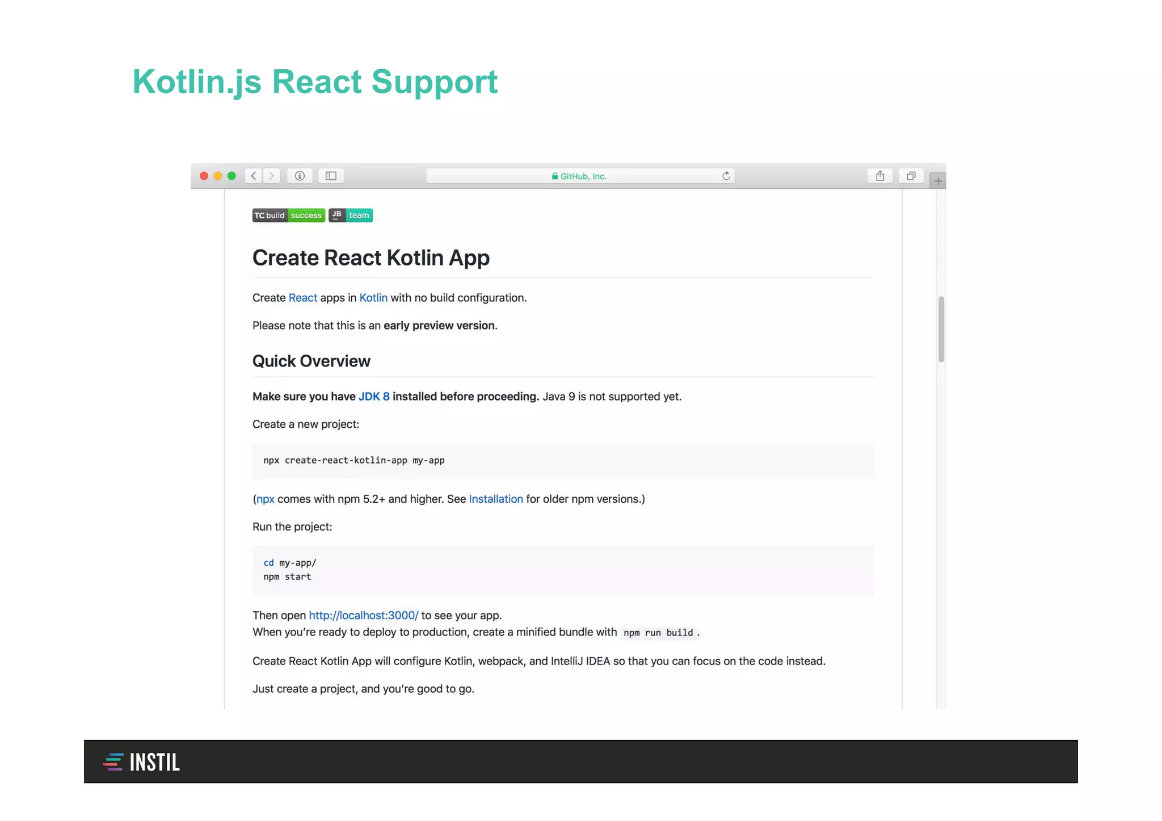1162x821 pixels.
Task: Click the inline 'npm run build' code
Action: (658, 633)
